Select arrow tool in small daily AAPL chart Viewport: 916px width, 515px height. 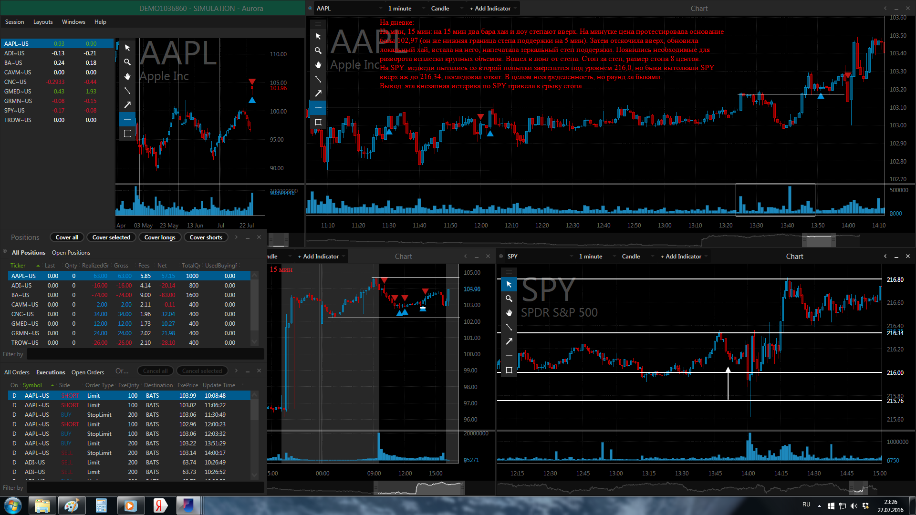click(127, 105)
